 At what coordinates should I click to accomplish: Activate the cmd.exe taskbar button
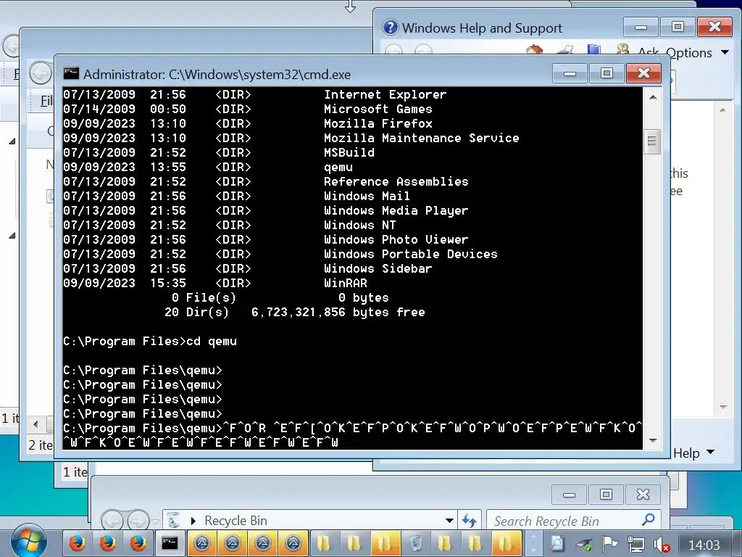[170, 543]
